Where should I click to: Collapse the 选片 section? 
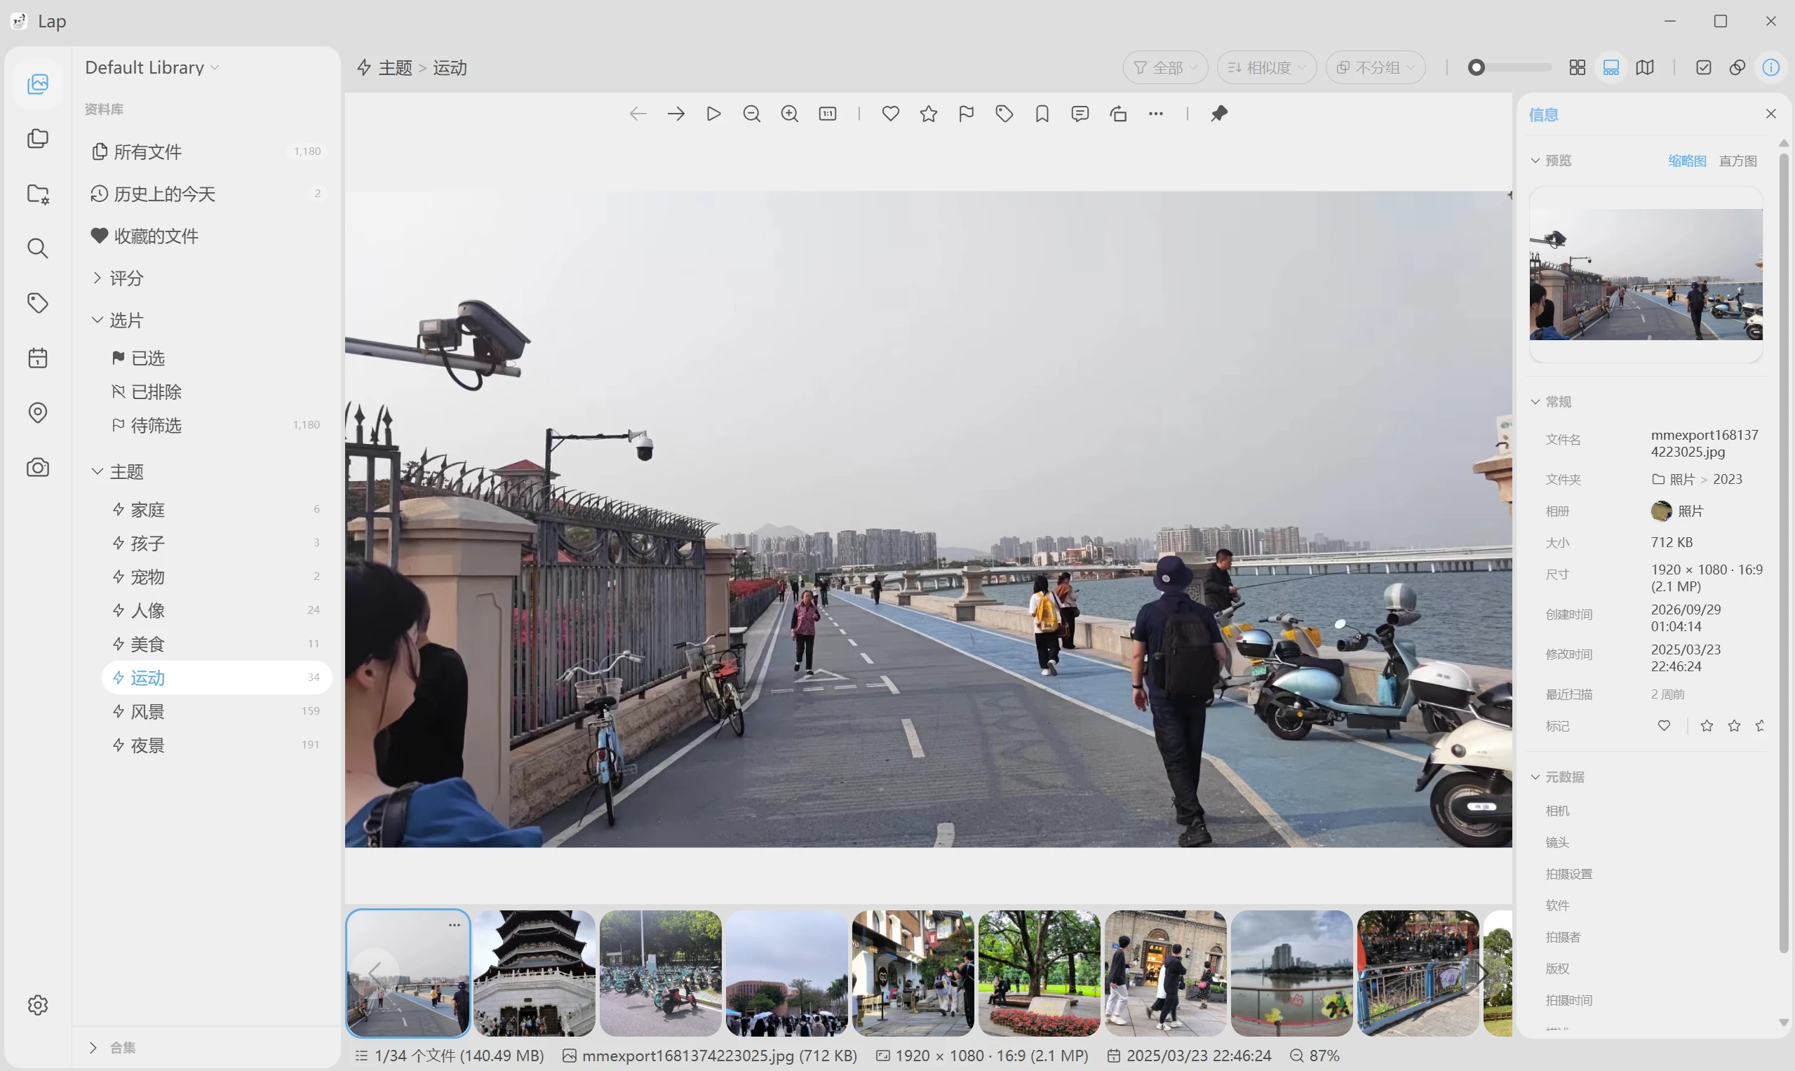click(97, 320)
